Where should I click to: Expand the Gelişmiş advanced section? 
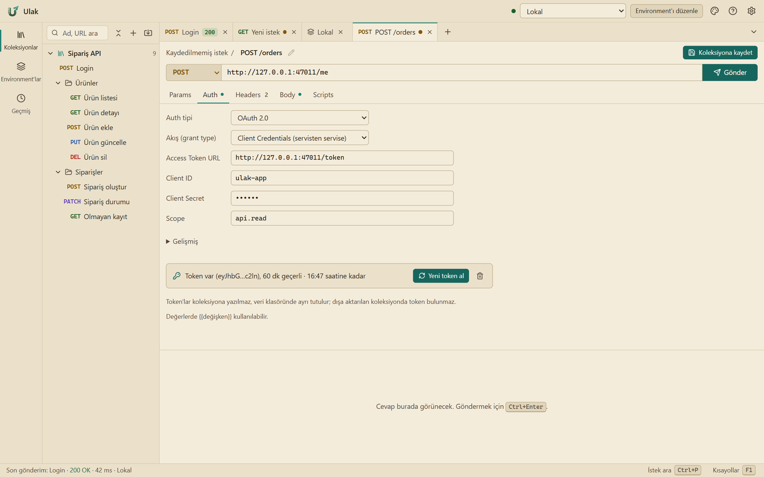click(x=182, y=241)
